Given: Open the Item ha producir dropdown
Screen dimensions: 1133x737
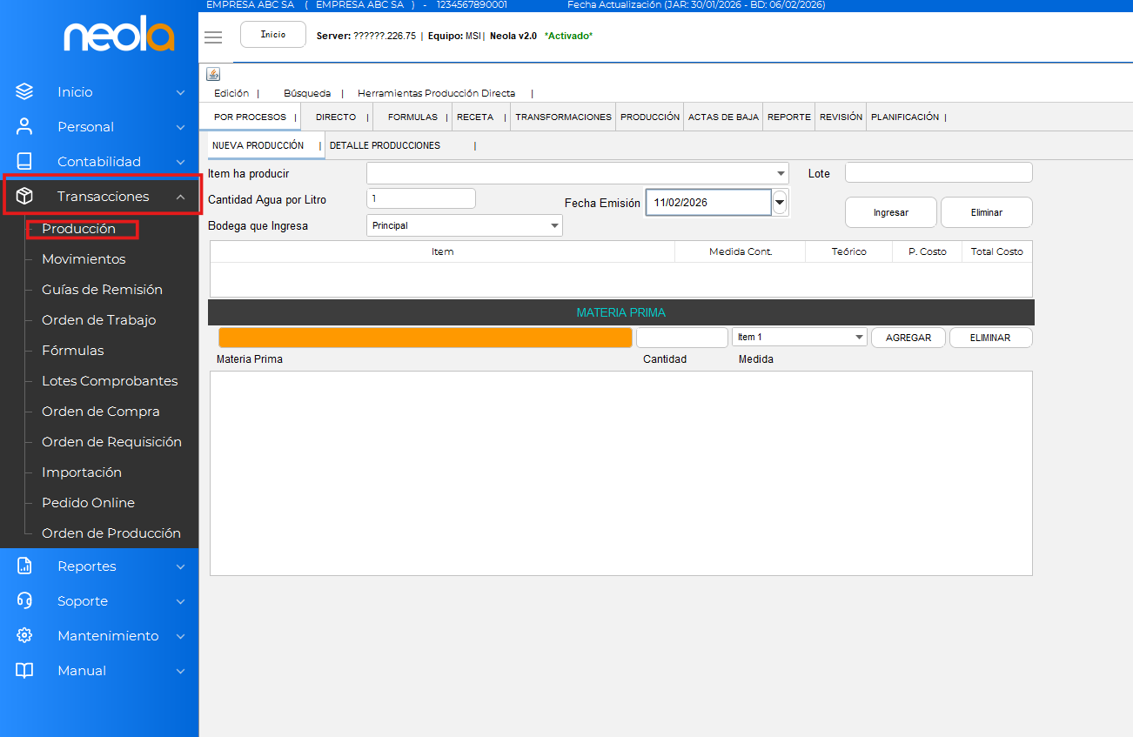Looking at the screenshot, I should coord(781,173).
